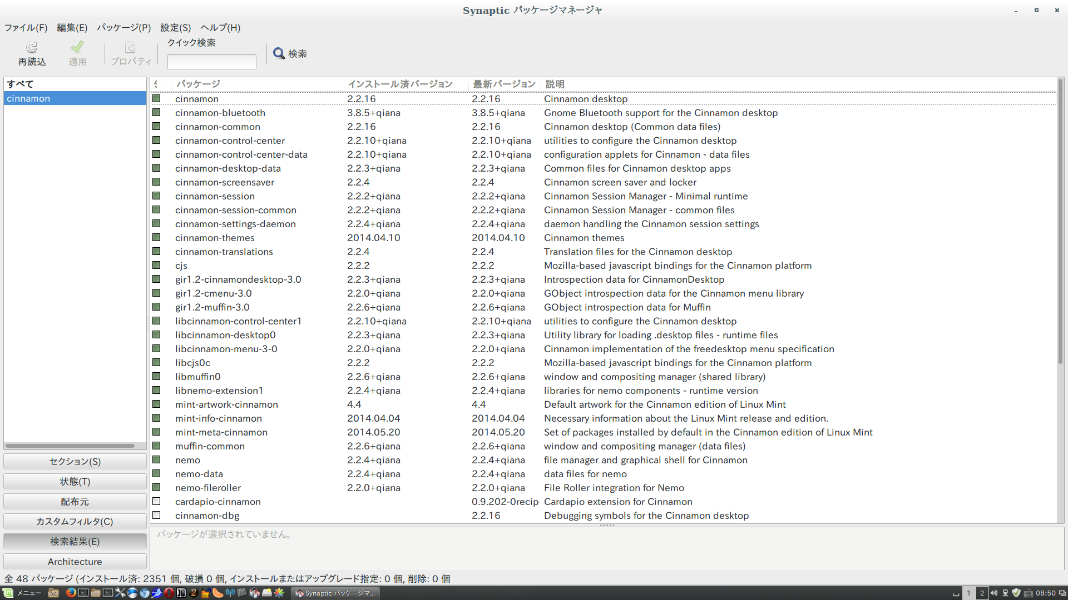Click the status box for cinnamon-screensaver
This screenshot has width=1068, height=600.
156,182
